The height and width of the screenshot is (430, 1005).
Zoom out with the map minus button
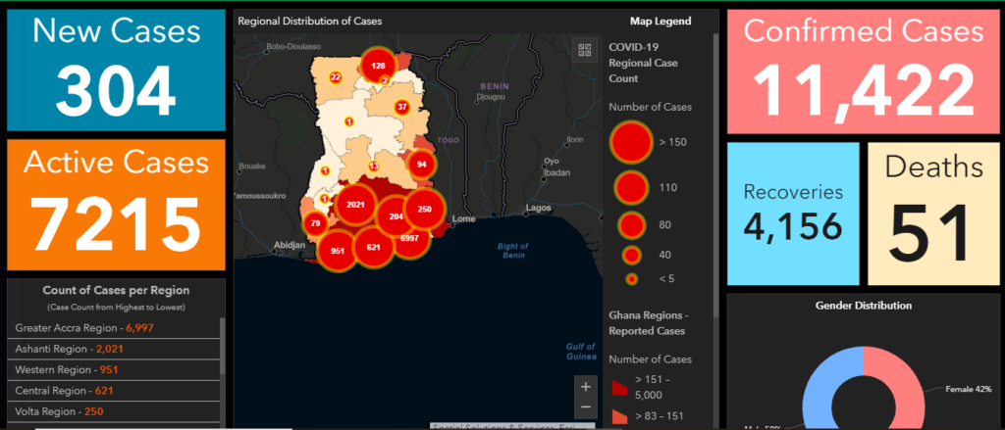pos(585,406)
